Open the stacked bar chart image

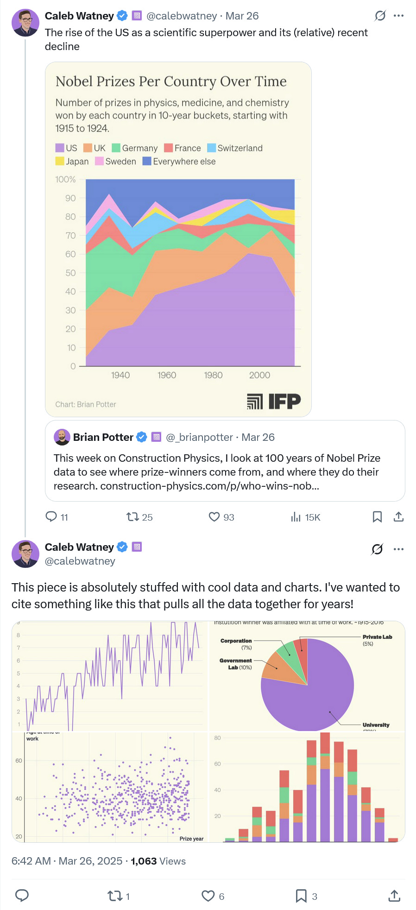[307, 787]
